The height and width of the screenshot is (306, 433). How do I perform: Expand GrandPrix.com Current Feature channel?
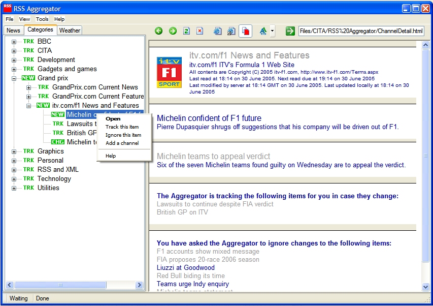pyautogui.click(x=28, y=97)
